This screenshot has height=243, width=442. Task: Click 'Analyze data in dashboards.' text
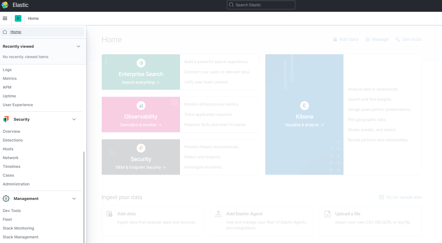coord(373,89)
